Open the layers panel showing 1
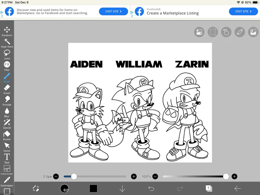 [x=209, y=188]
